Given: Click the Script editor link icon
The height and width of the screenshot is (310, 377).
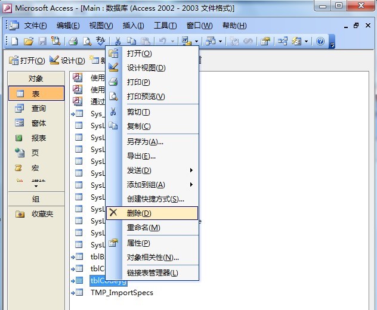Looking at the screenshot, I should click(x=248, y=41).
